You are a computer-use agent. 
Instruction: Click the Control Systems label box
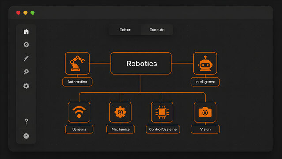[163, 129]
